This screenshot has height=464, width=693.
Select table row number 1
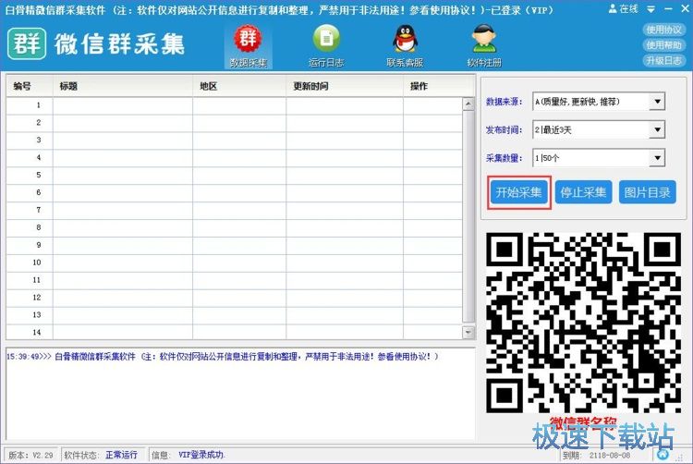[235, 105]
